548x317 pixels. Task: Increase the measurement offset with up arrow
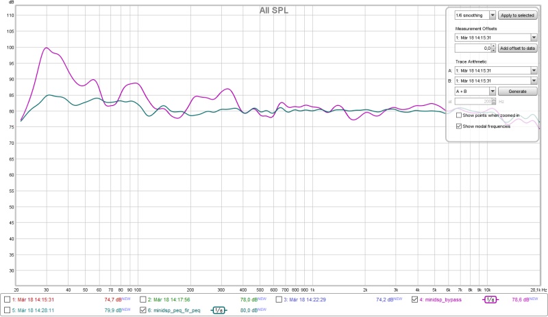[493, 46]
